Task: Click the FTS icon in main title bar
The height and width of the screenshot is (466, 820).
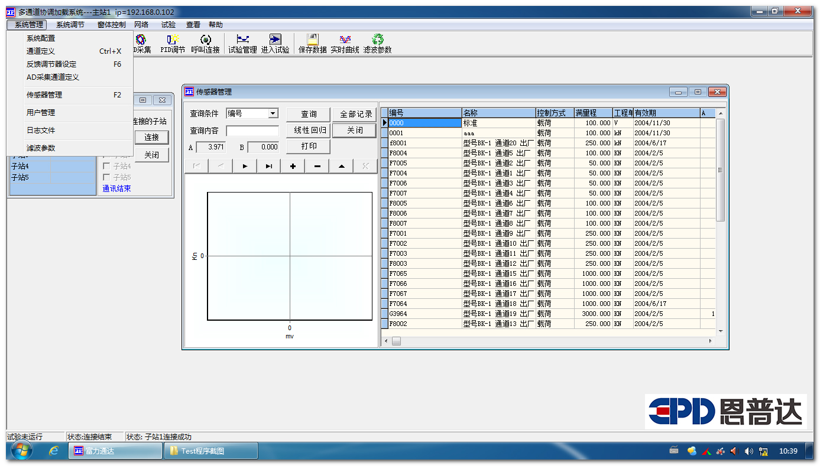Action: point(11,12)
